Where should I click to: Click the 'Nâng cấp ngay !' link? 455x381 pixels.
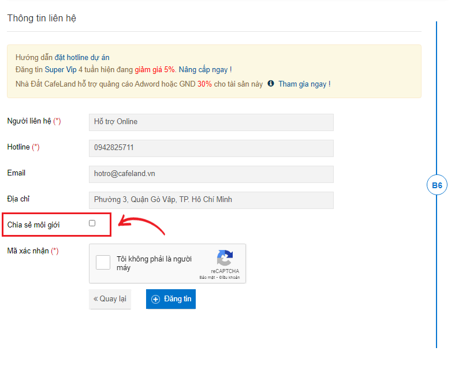[205, 70]
